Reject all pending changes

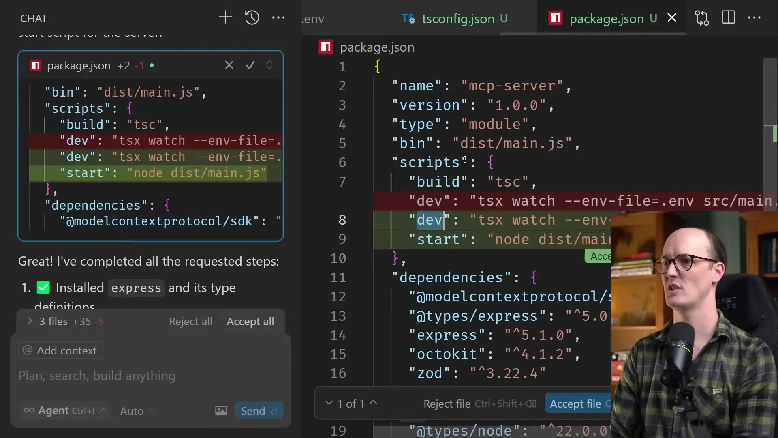[x=190, y=322]
